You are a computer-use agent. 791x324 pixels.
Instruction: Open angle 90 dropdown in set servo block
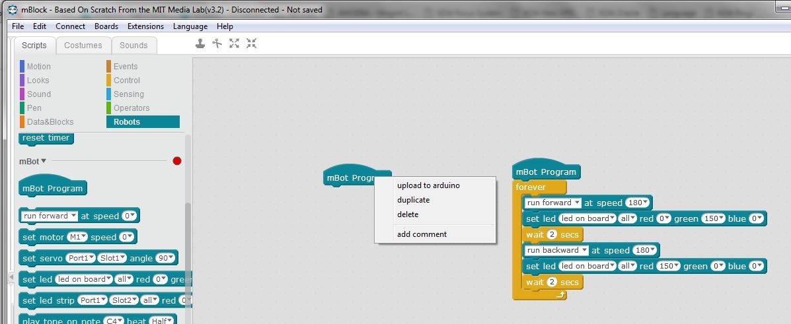166,258
